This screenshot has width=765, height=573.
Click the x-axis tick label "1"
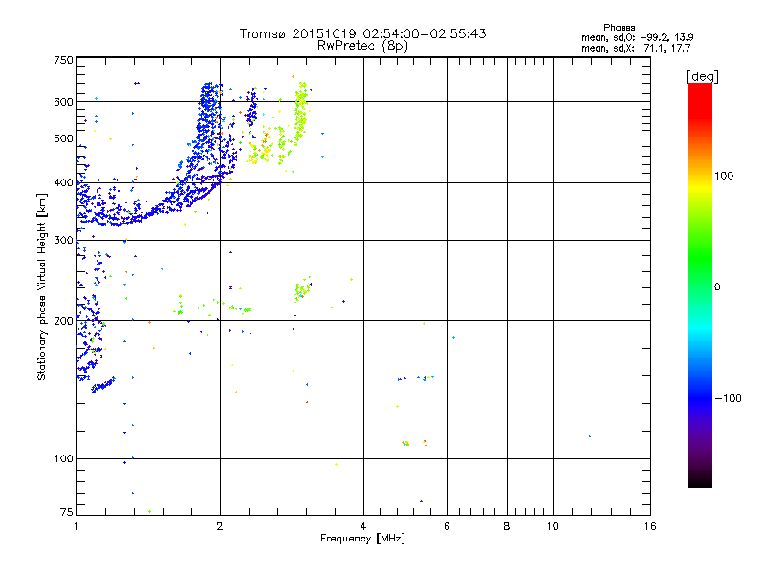pos(76,526)
